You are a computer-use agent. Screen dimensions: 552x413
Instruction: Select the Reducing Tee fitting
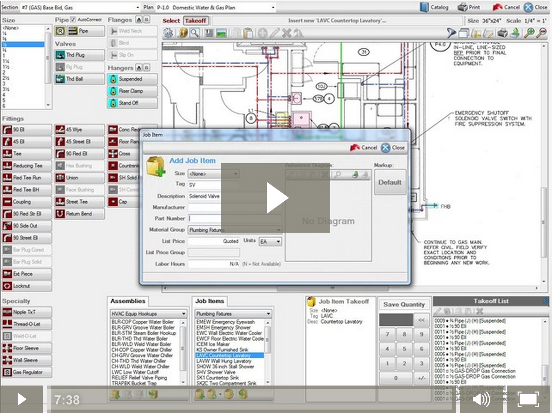pos(27,166)
